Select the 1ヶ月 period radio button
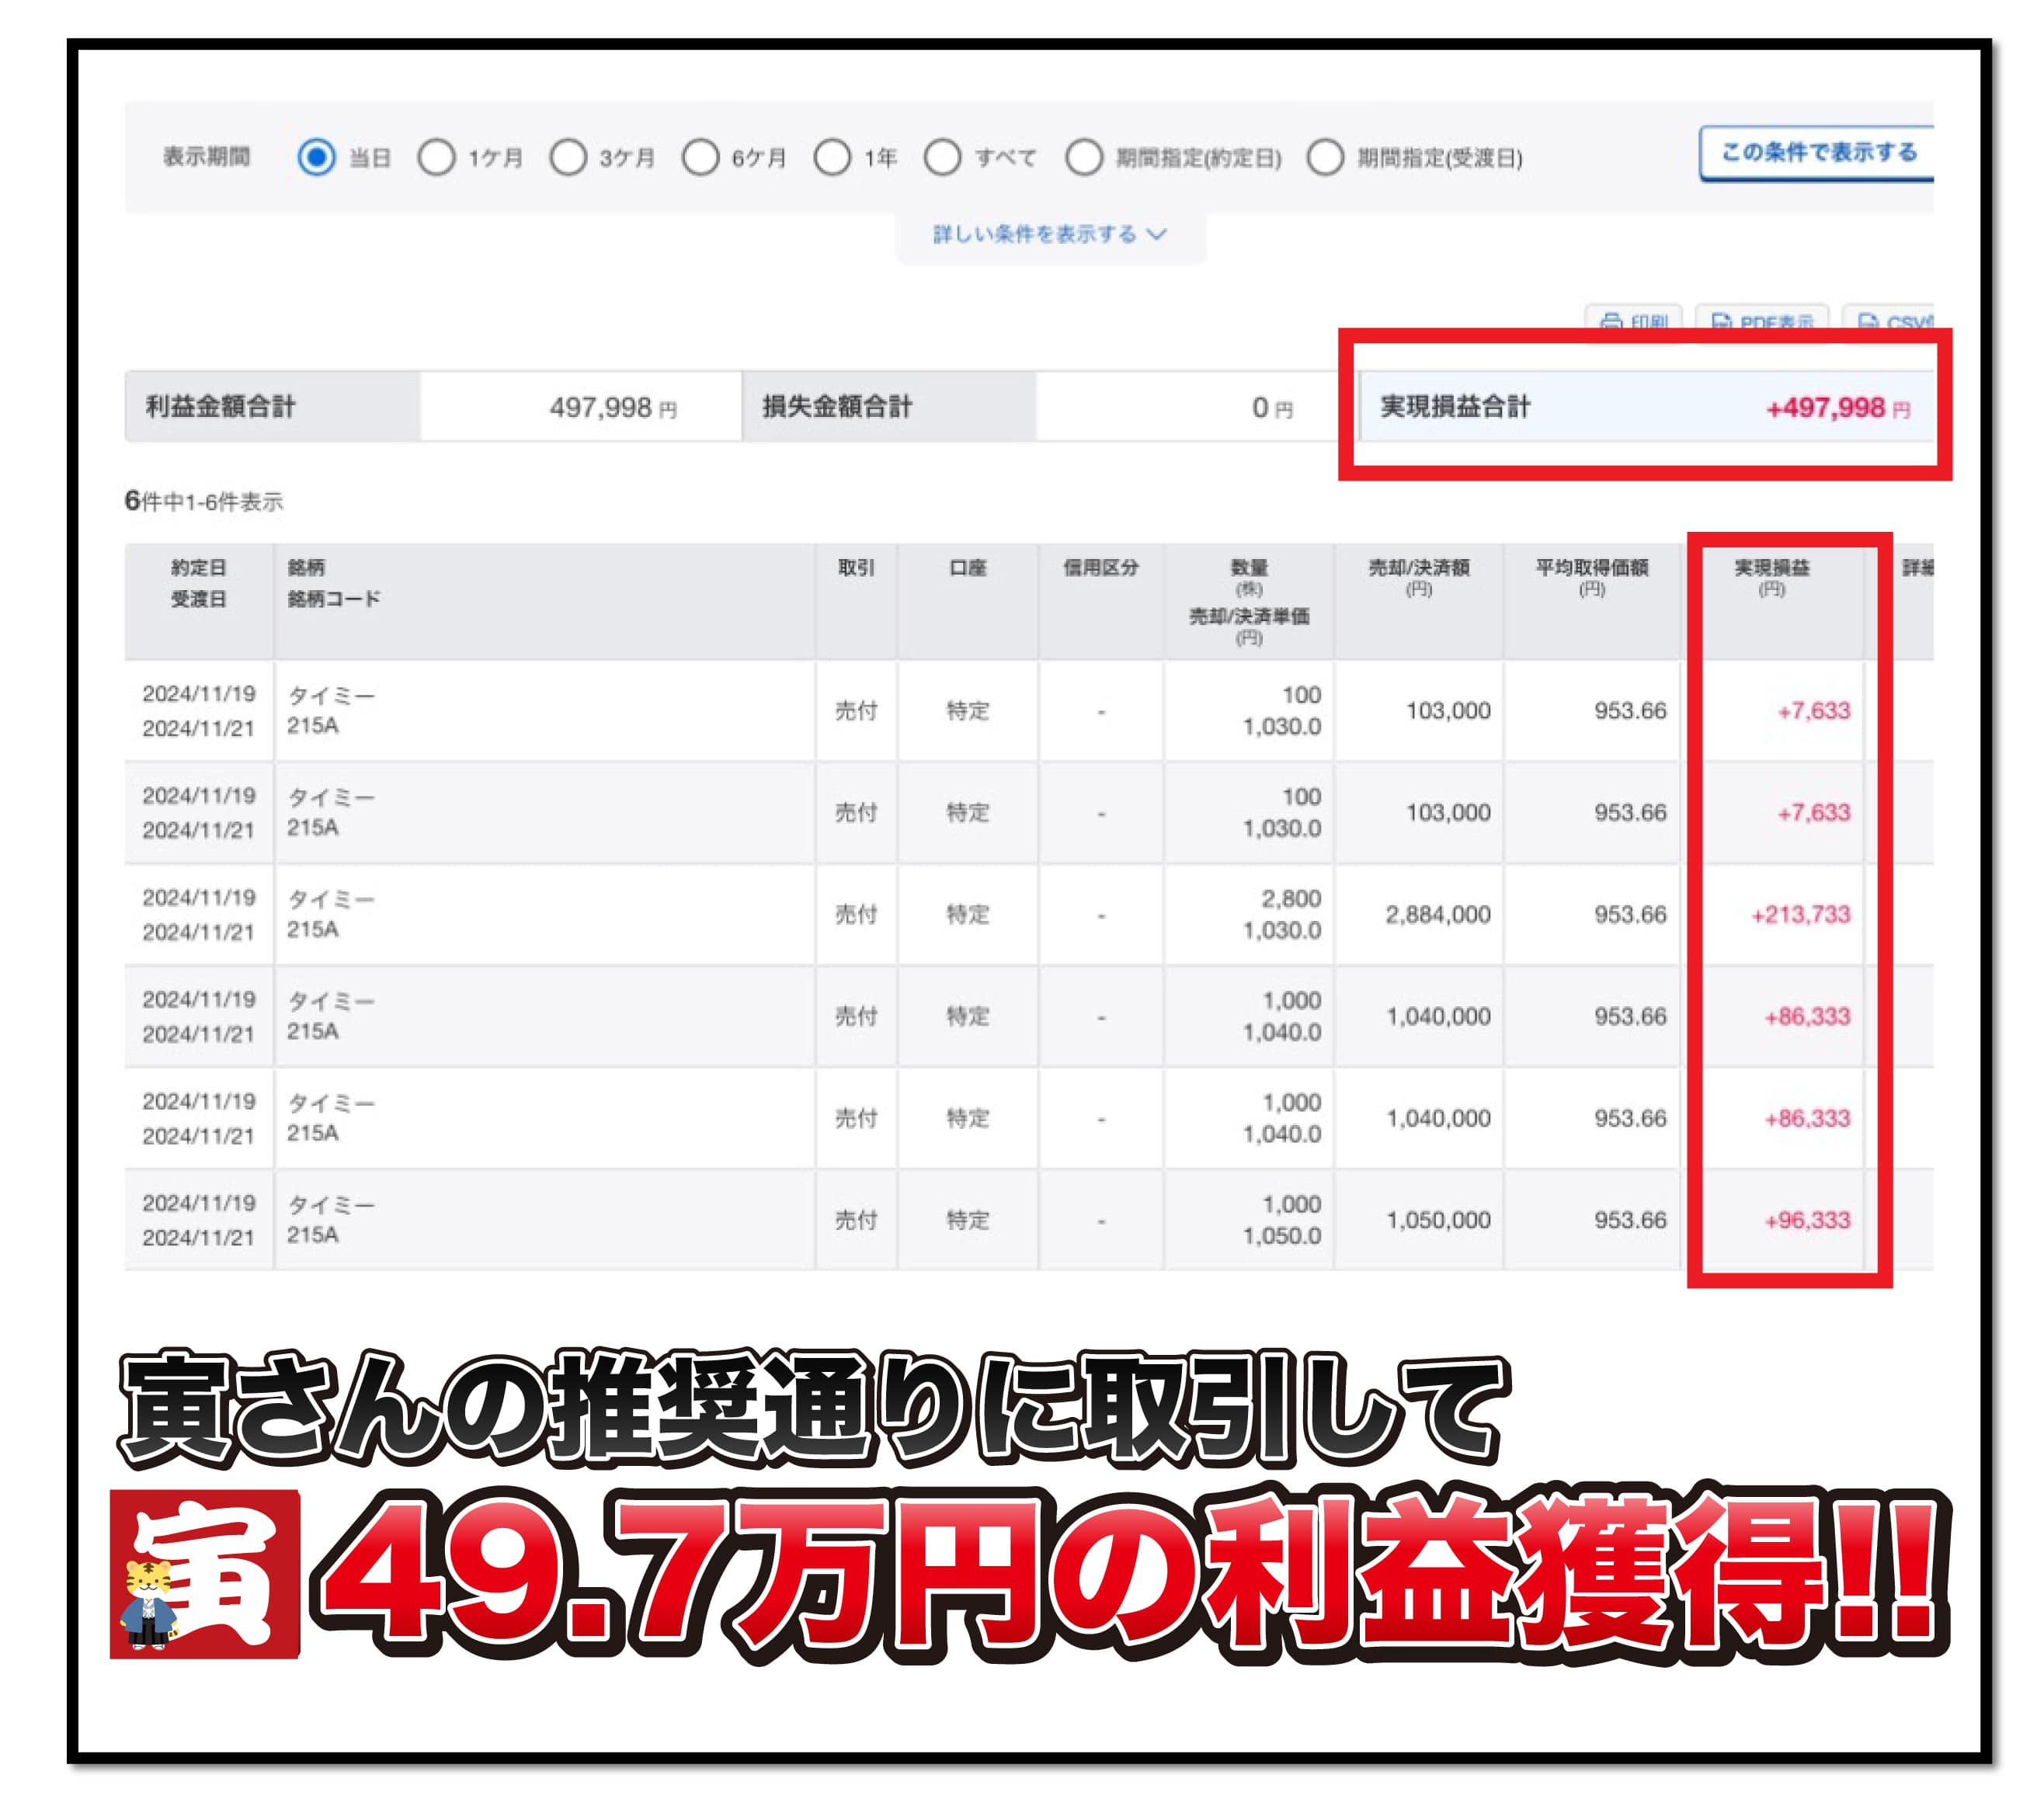2044x1820 pixels. [436, 157]
